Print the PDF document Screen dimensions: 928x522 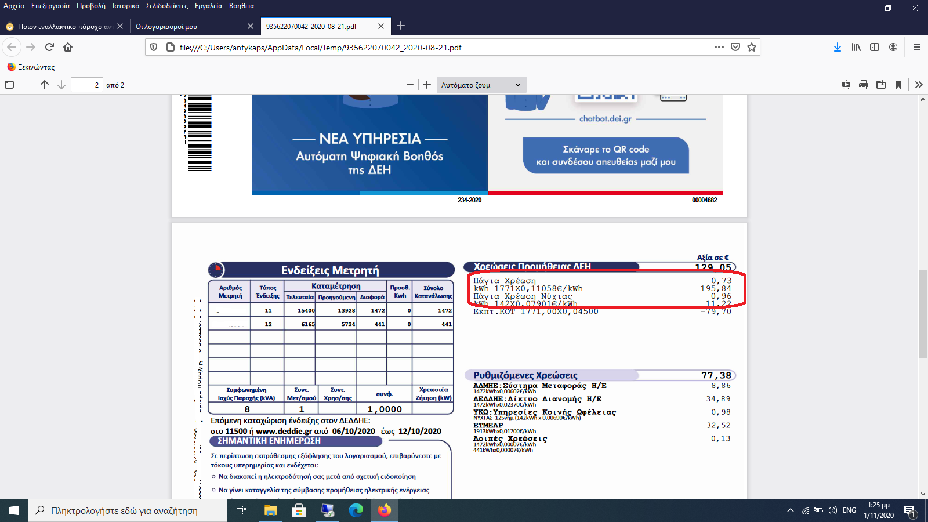point(864,85)
